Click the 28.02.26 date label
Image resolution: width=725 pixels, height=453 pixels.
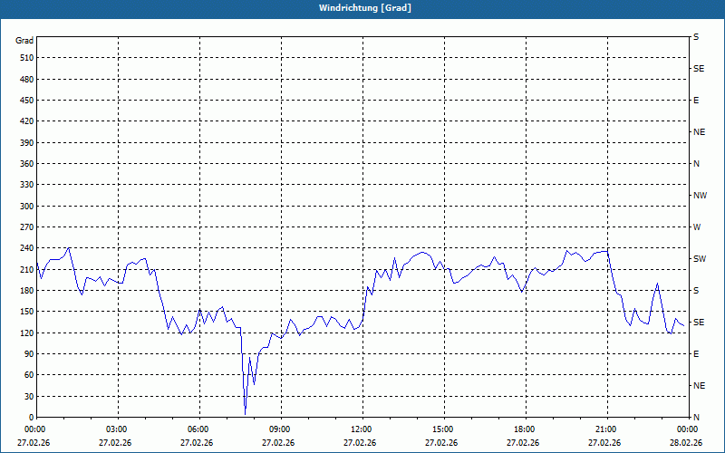[687, 442]
